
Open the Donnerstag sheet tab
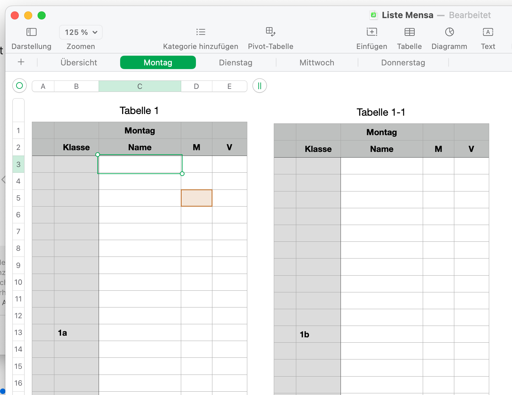click(403, 63)
